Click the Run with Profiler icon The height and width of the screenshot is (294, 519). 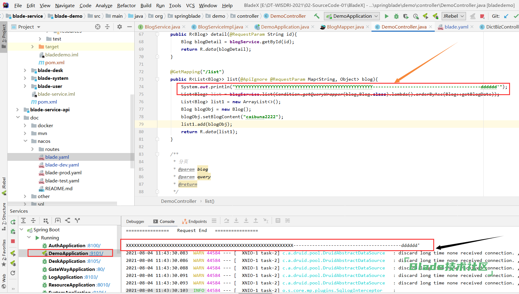tap(416, 16)
